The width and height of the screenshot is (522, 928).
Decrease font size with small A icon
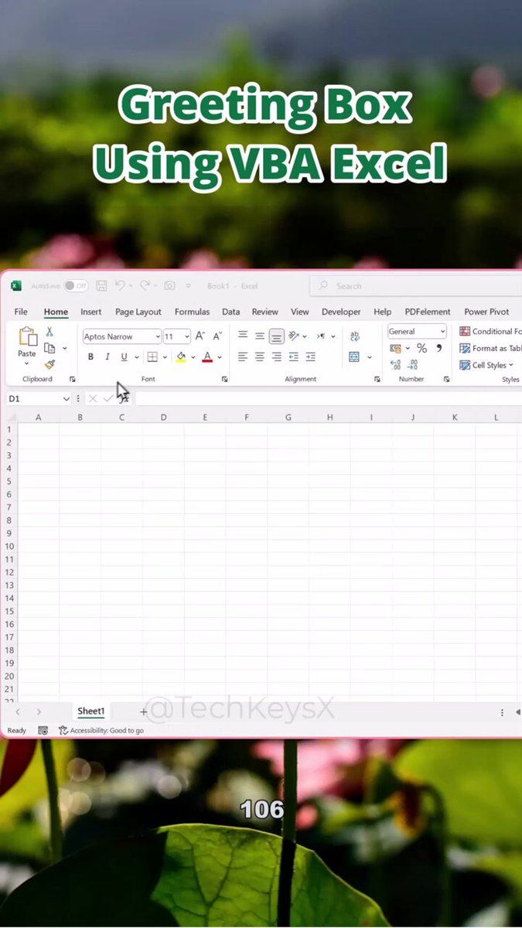tap(217, 336)
